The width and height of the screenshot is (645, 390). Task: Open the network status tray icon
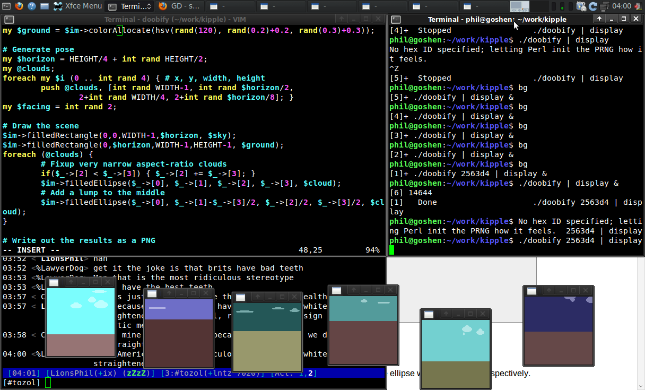click(x=604, y=6)
